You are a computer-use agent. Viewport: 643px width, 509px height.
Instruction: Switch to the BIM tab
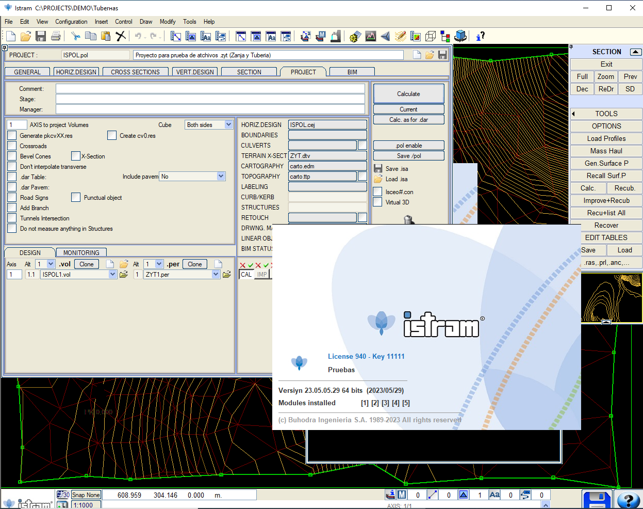tap(352, 72)
